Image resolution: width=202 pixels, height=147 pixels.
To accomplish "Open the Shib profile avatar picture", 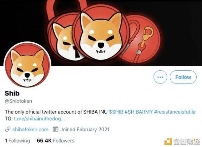I will [27, 65].
